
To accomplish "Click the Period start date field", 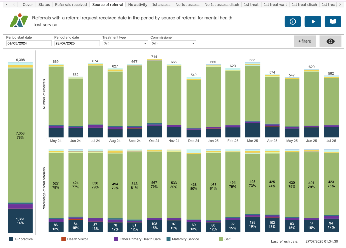I will [29, 44].
